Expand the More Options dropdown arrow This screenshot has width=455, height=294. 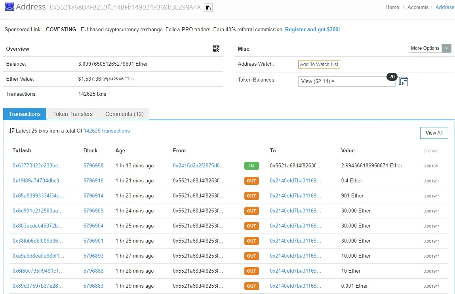coord(447,48)
